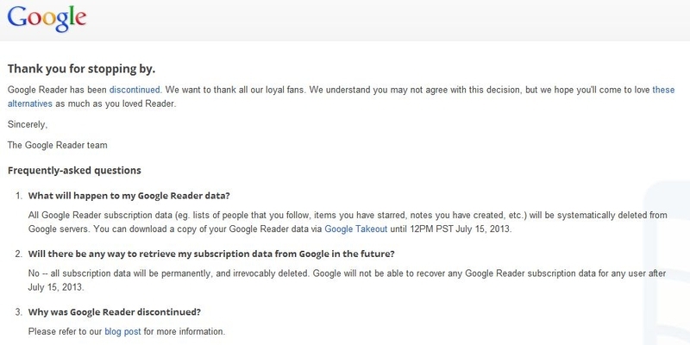Screen dimensions: 690x345
Task: Click the "Please refer to our" text
Action: point(66,331)
